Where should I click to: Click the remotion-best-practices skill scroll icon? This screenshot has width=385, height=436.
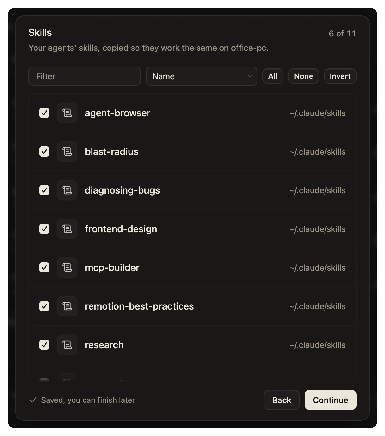click(67, 306)
